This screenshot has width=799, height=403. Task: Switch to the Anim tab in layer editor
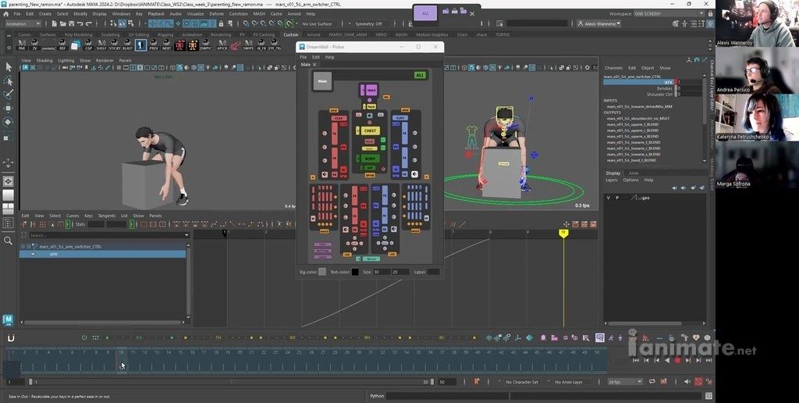point(634,173)
